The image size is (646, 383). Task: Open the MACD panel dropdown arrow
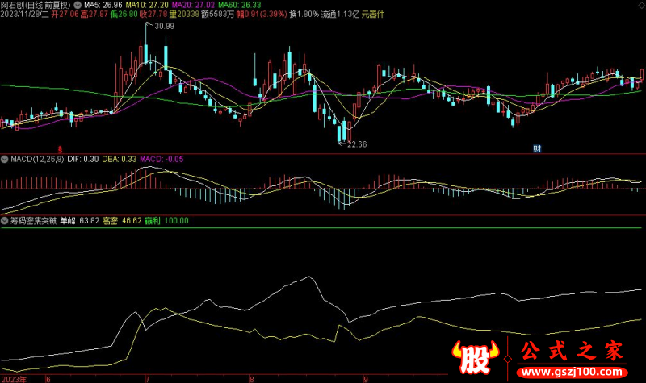click(x=4, y=159)
